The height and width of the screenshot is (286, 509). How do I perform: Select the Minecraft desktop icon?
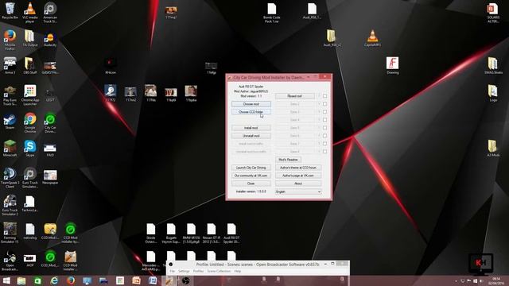click(x=10, y=149)
